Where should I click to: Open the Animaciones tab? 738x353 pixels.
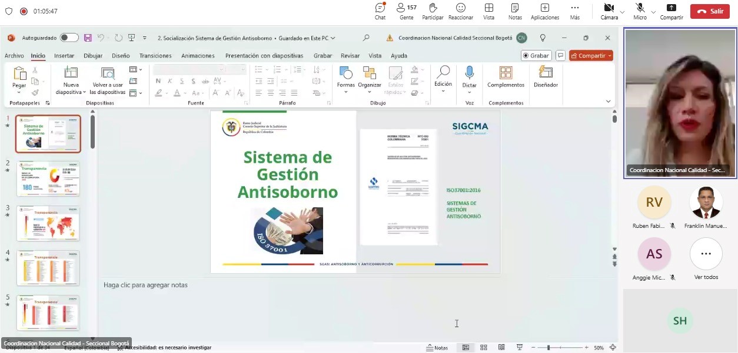198,56
